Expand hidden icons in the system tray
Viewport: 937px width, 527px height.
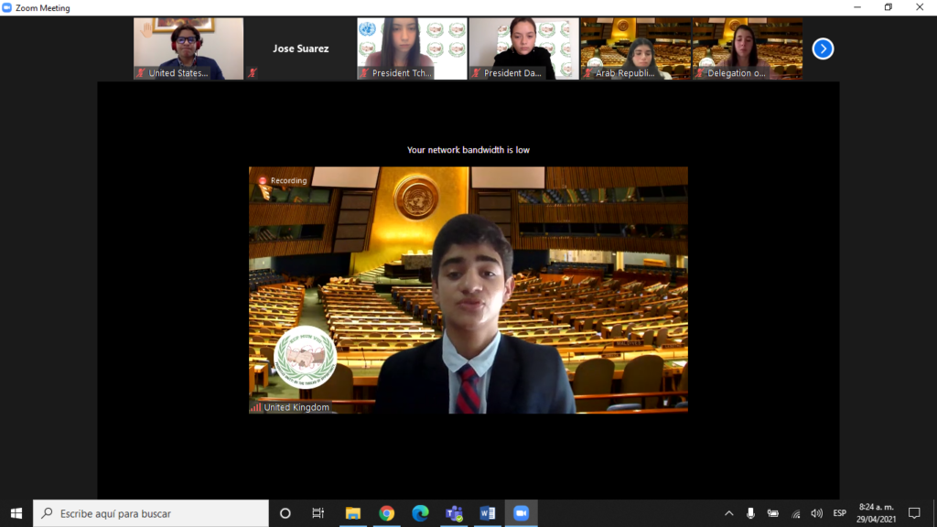[x=729, y=513]
